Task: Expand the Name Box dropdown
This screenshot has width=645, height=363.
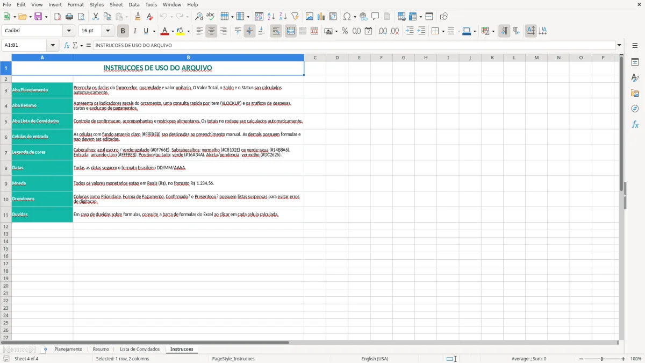Action: point(53,45)
